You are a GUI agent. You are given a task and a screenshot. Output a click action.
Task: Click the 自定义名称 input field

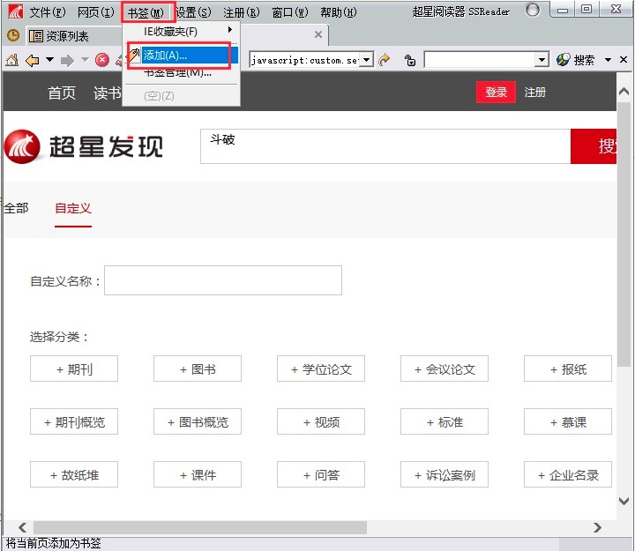222,280
